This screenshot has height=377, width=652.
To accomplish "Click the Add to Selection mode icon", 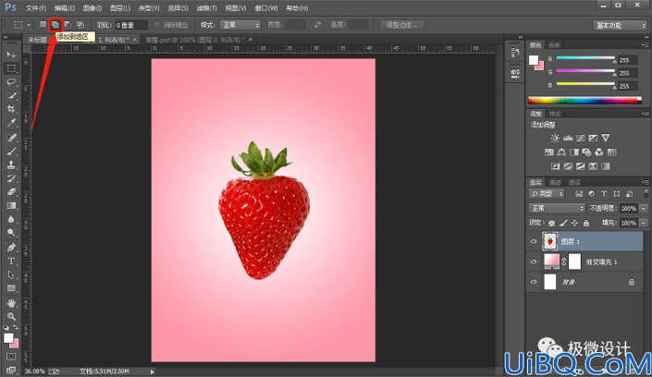I will (55, 25).
